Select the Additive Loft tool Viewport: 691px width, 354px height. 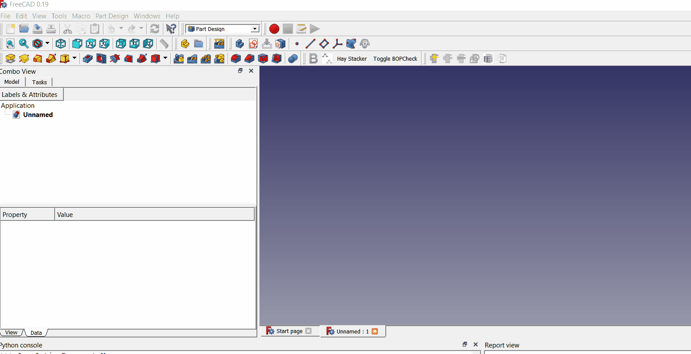[x=38, y=58]
